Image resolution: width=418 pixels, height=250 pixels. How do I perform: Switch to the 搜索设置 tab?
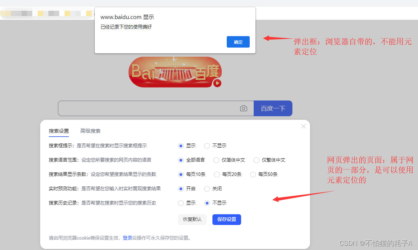[58, 131]
